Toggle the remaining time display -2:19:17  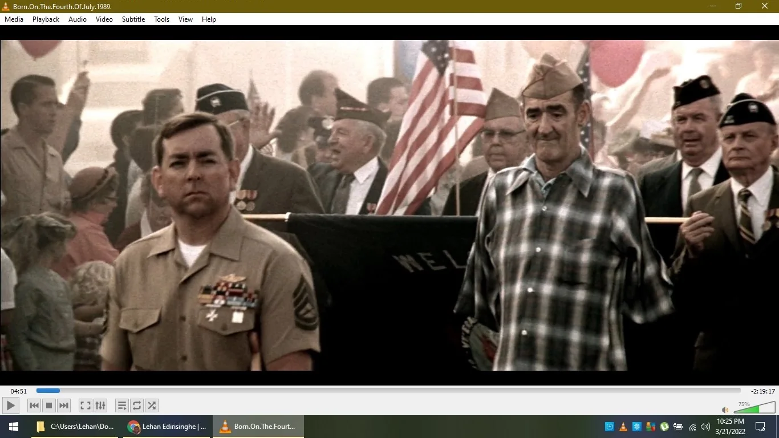(x=763, y=391)
